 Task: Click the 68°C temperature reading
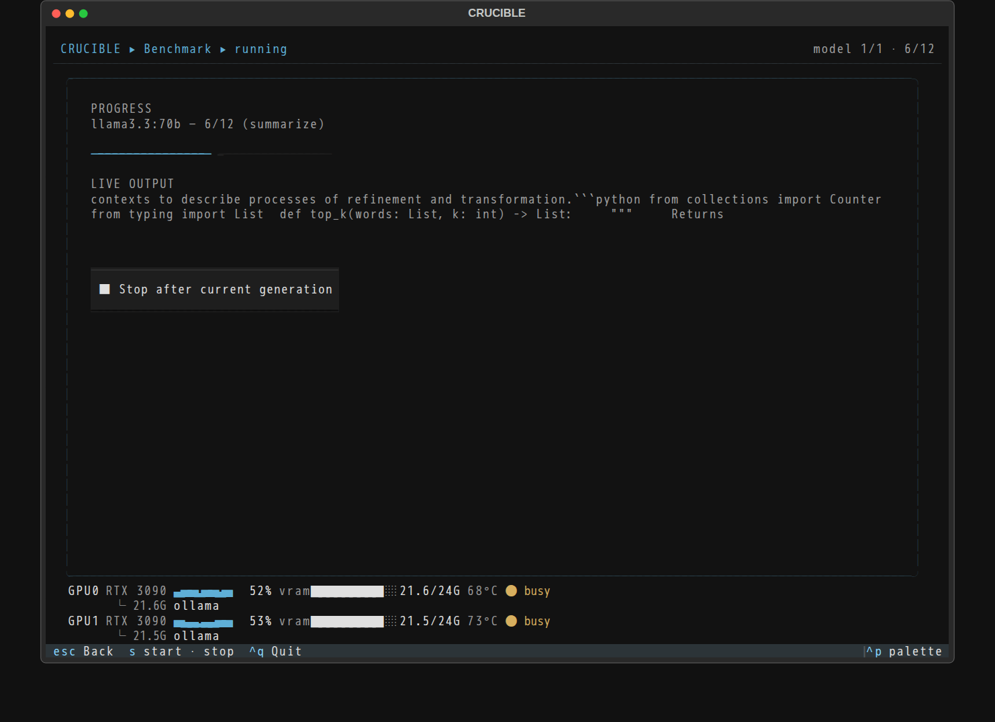483,591
